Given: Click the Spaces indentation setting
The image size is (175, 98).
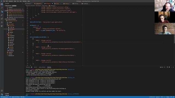Looking at the screenshot, I should (x=158, y=97).
